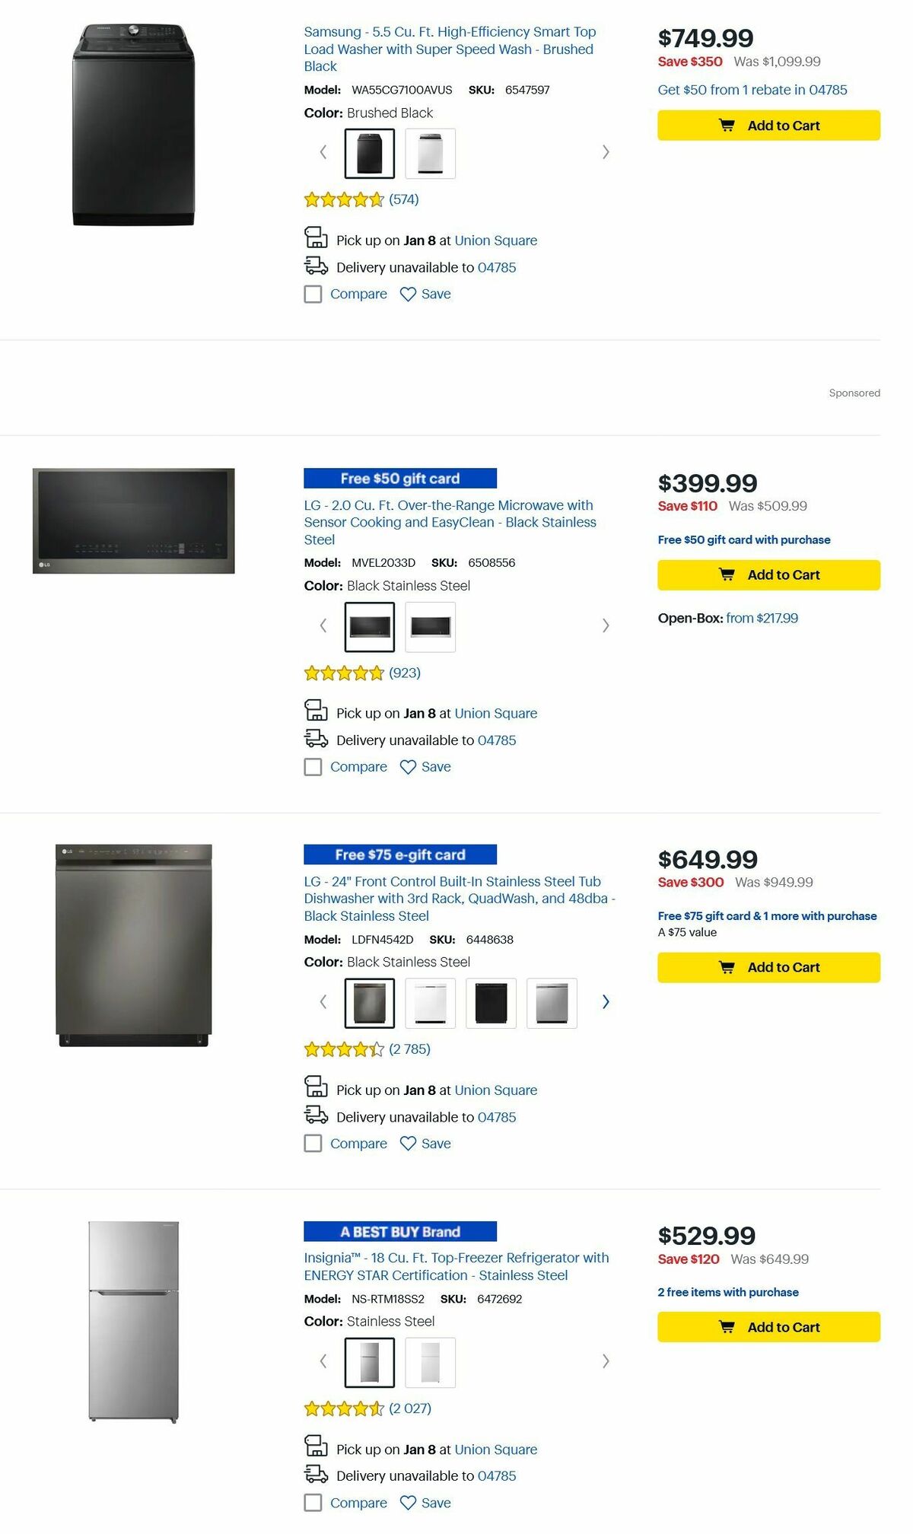Click the left chevron on the Samsung washer carousel
Viewport: 913px width, 1534px height.
point(322,152)
